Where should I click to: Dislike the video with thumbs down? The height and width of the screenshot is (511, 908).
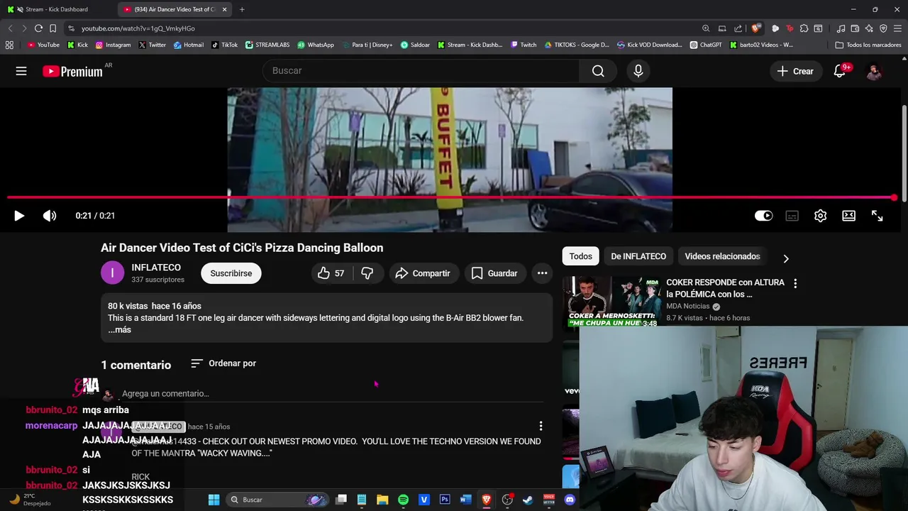pos(367,273)
